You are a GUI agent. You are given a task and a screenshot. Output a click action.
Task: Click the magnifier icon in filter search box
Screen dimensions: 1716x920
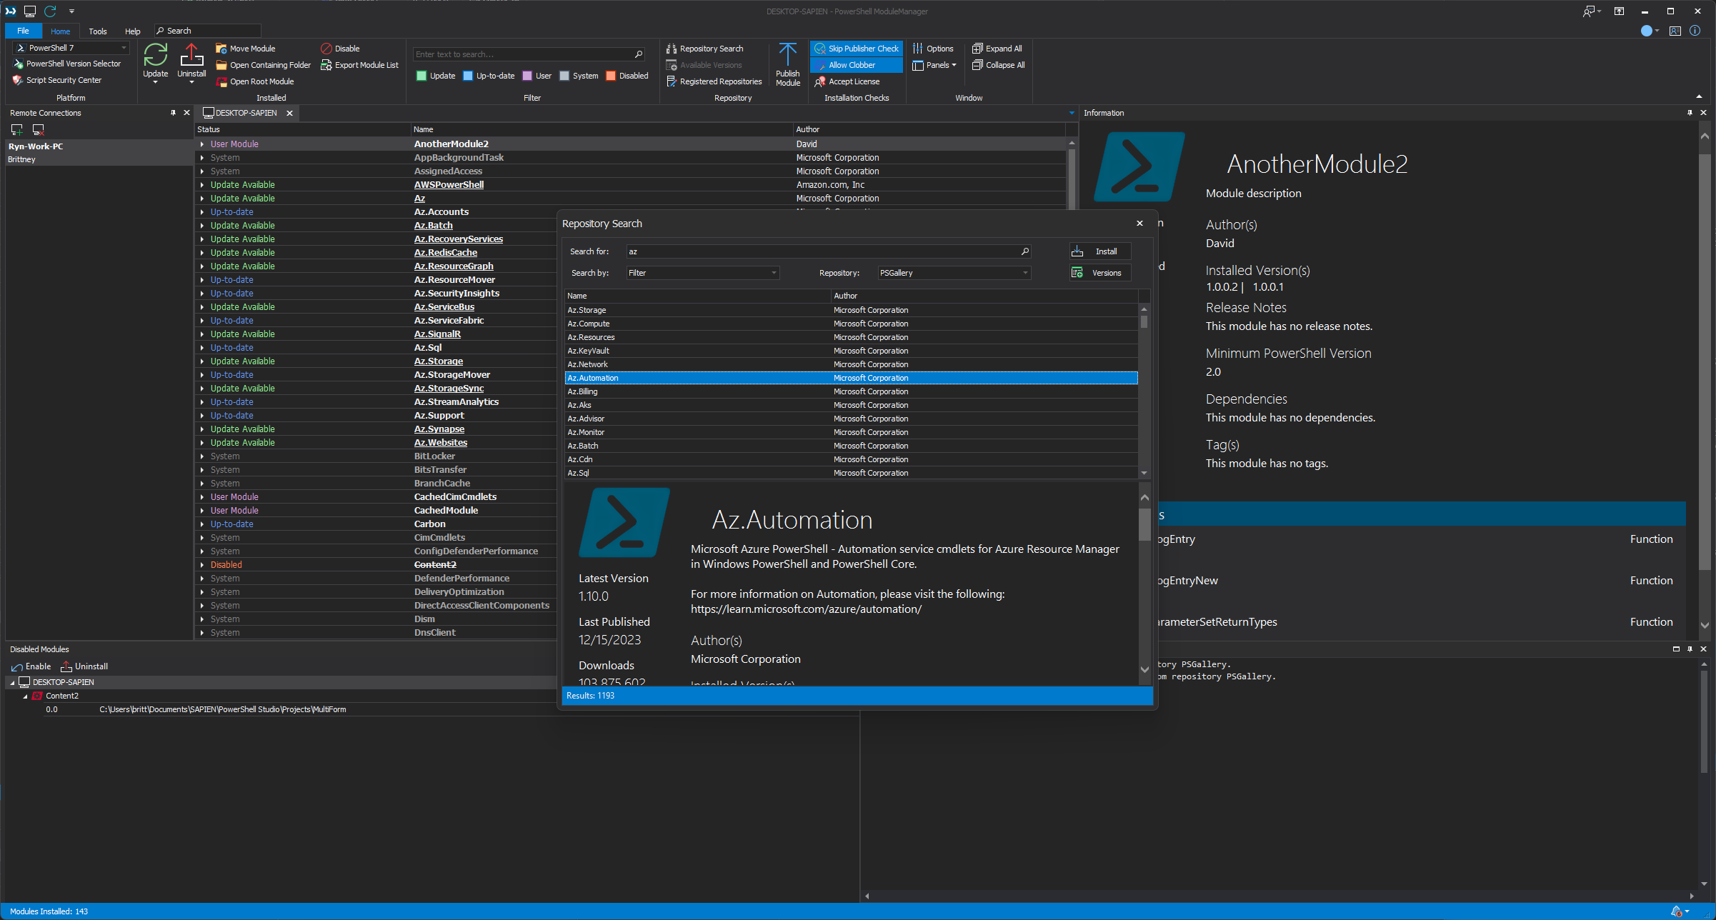[639, 54]
